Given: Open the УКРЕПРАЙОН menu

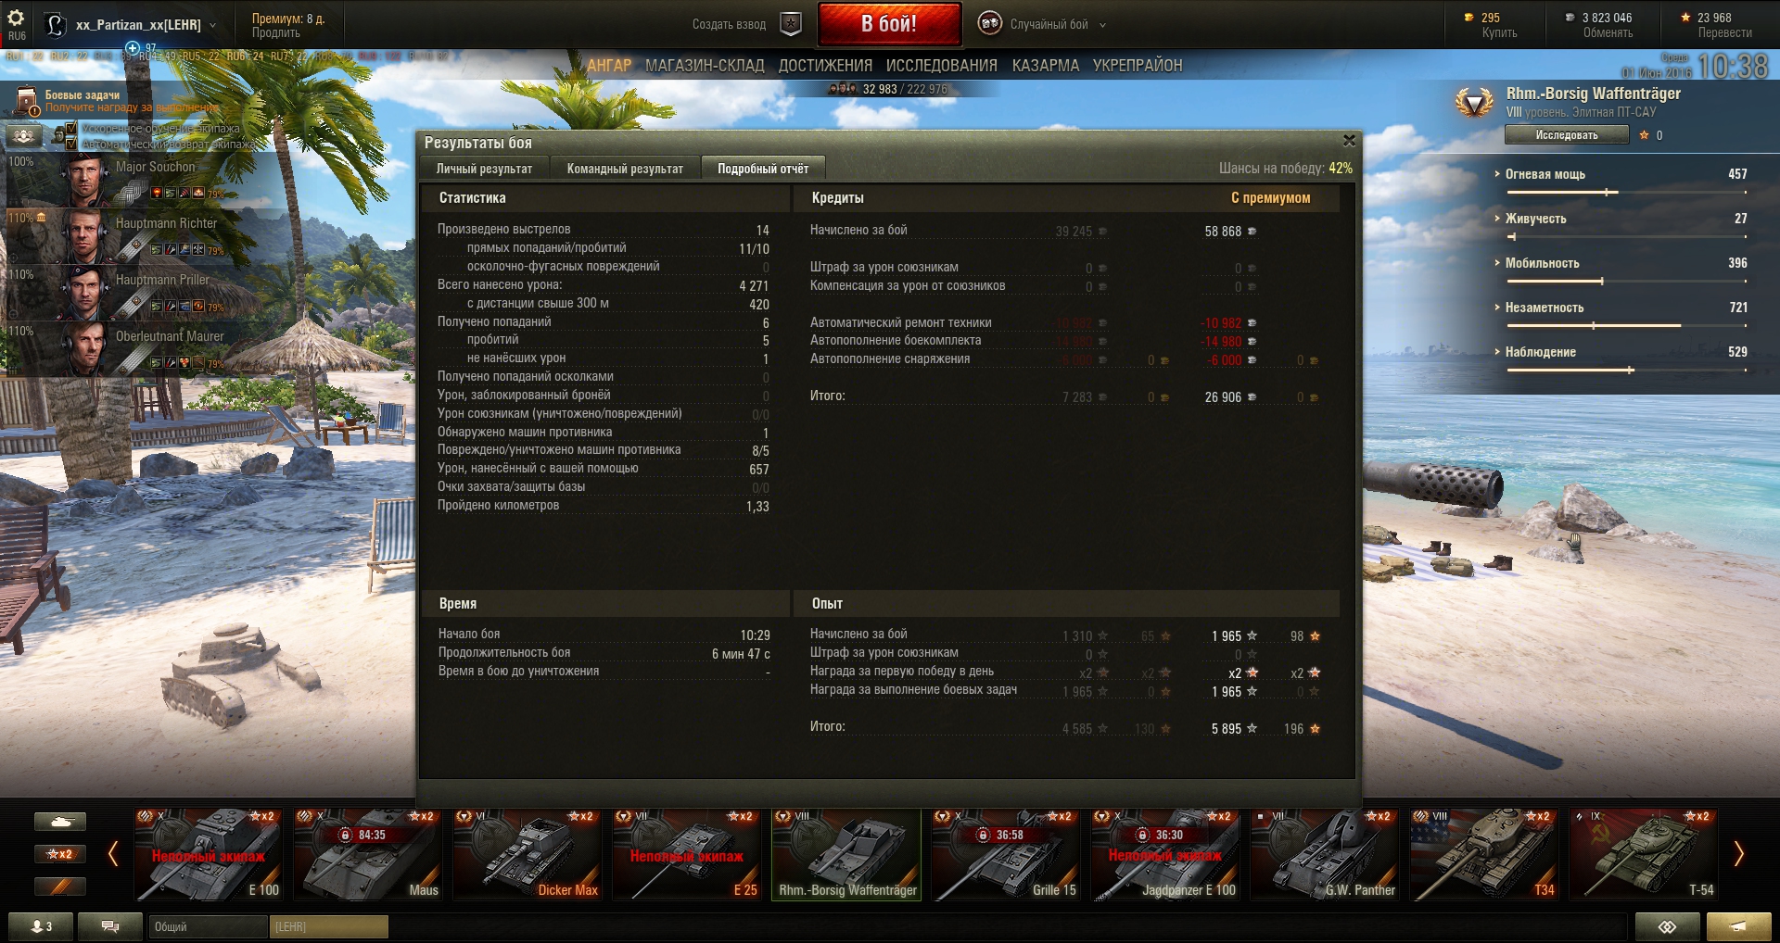Looking at the screenshot, I should pos(1138,66).
